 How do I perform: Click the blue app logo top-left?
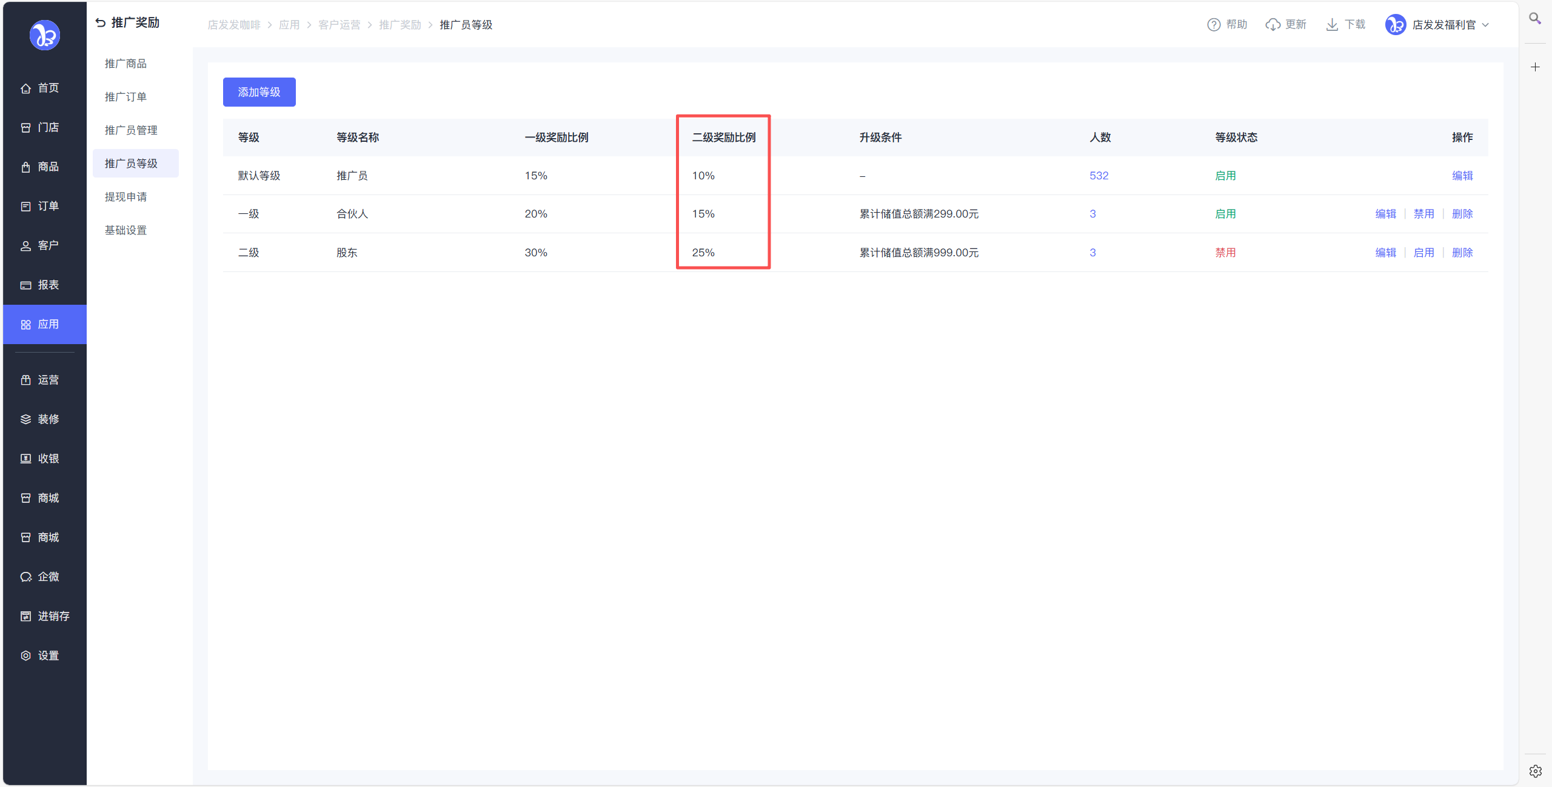point(45,35)
